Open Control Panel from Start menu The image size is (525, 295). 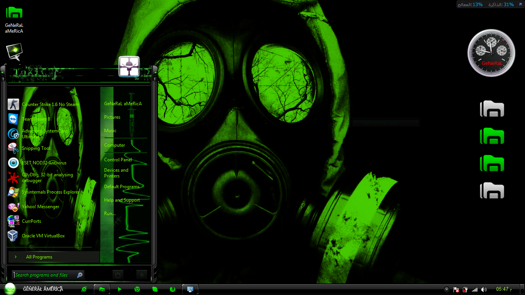tap(118, 160)
